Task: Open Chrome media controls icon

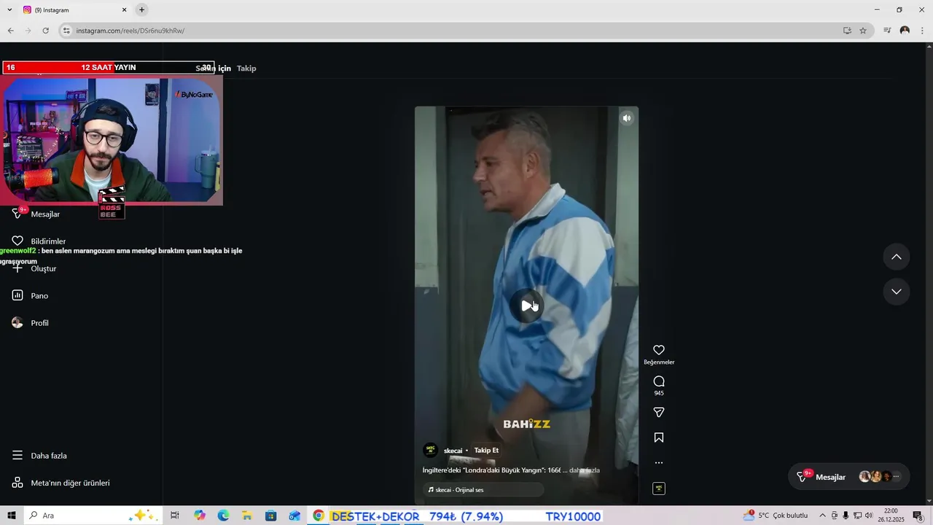Action: click(x=887, y=31)
